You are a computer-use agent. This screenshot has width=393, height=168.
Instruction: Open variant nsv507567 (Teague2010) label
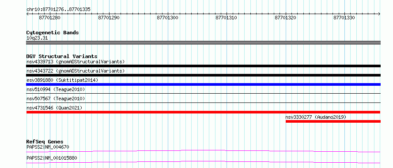click(56, 99)
